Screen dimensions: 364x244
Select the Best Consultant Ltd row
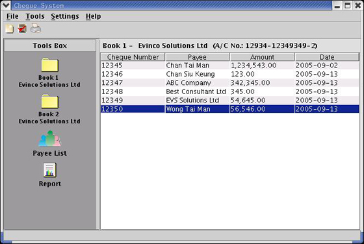(230, 91)
